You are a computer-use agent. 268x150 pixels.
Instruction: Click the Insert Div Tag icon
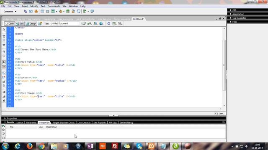(47, 11)
